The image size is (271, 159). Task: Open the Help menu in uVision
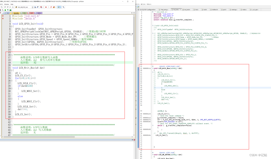12,4
